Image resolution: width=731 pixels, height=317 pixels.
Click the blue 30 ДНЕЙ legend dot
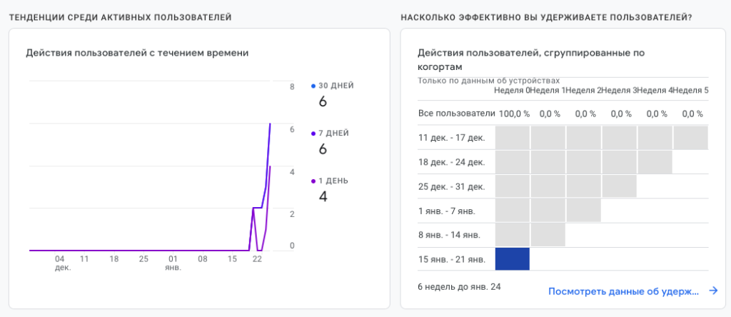[313, 86]
